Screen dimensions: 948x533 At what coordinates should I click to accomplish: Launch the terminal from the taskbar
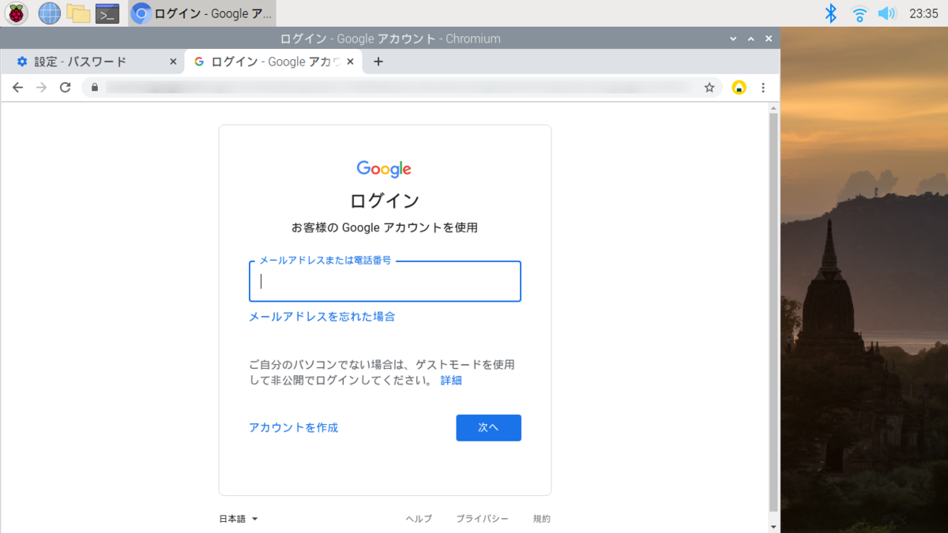(107, 13)
